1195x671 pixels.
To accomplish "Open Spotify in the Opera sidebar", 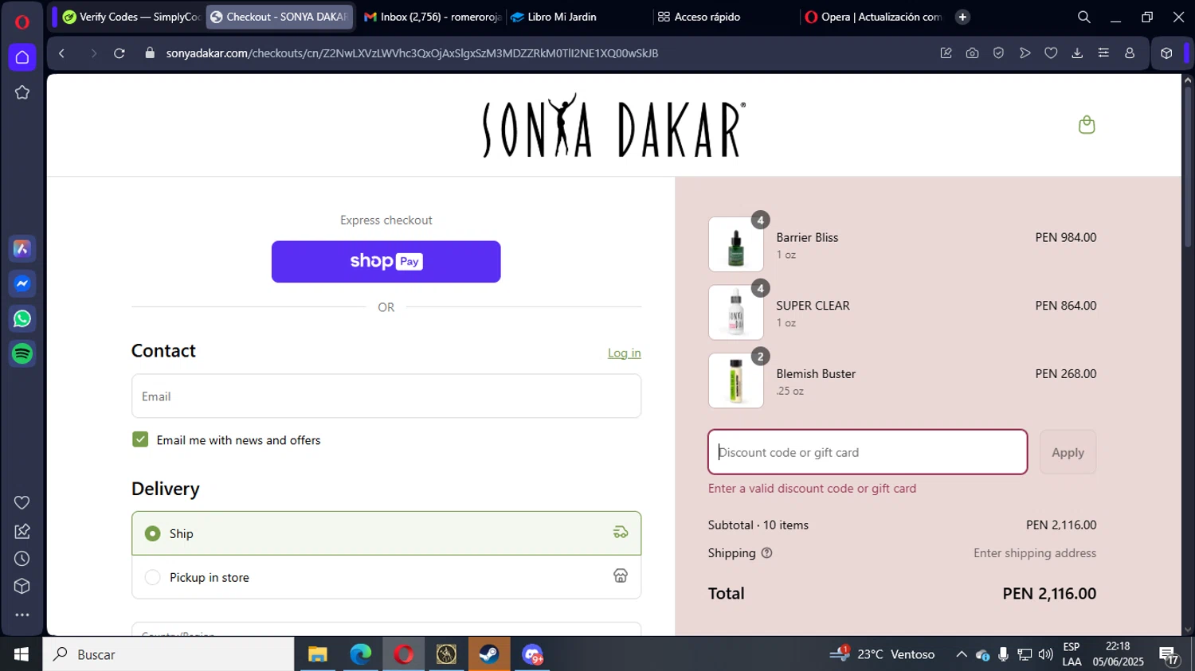I will click(x=22, y=353).
